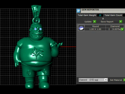Click the Round column header
Viewport: 125px width, 94px height.
pos(95,26)
